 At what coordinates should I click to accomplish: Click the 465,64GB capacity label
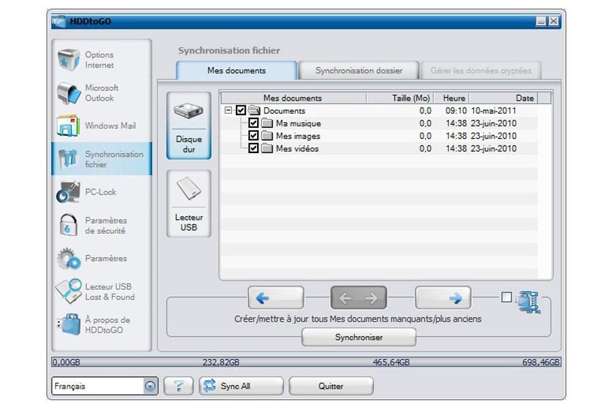click(391, 362)
